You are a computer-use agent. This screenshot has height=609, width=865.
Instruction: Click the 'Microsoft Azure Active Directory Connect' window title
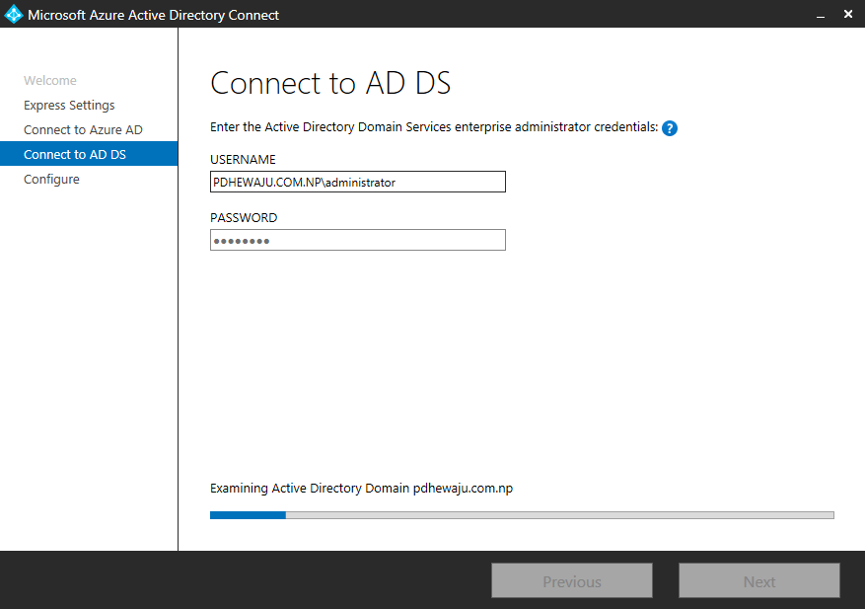[153, 15]
